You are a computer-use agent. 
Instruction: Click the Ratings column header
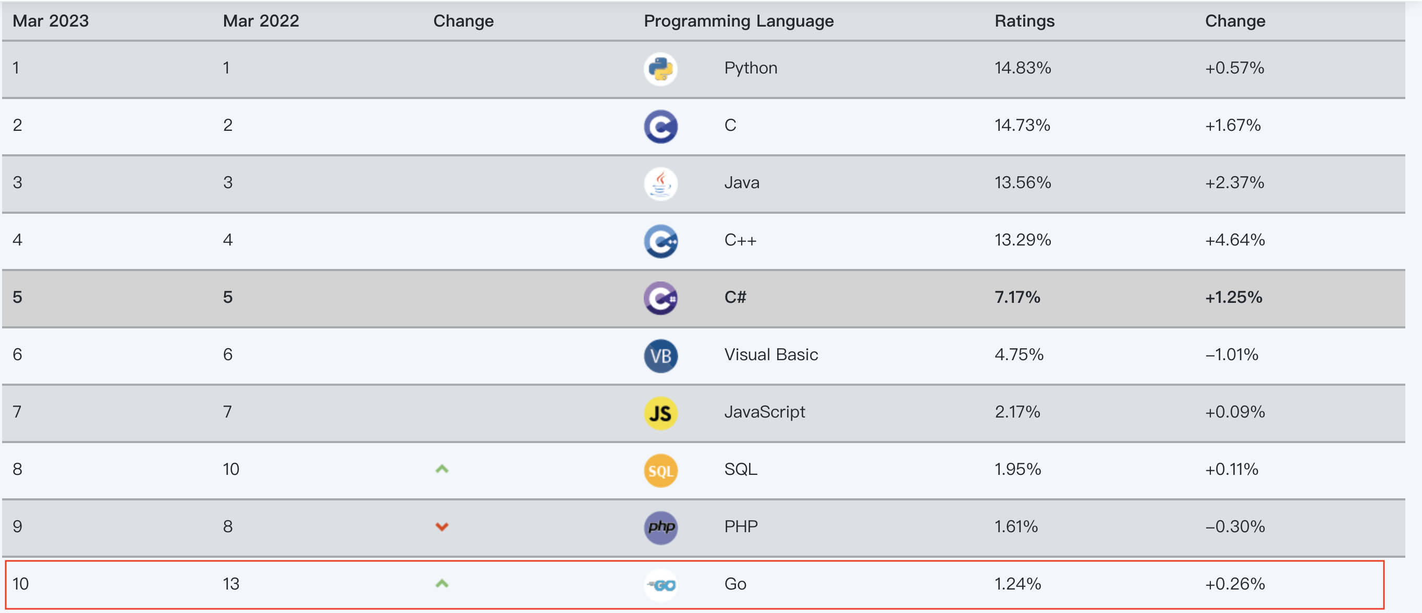click(1024, 21)
